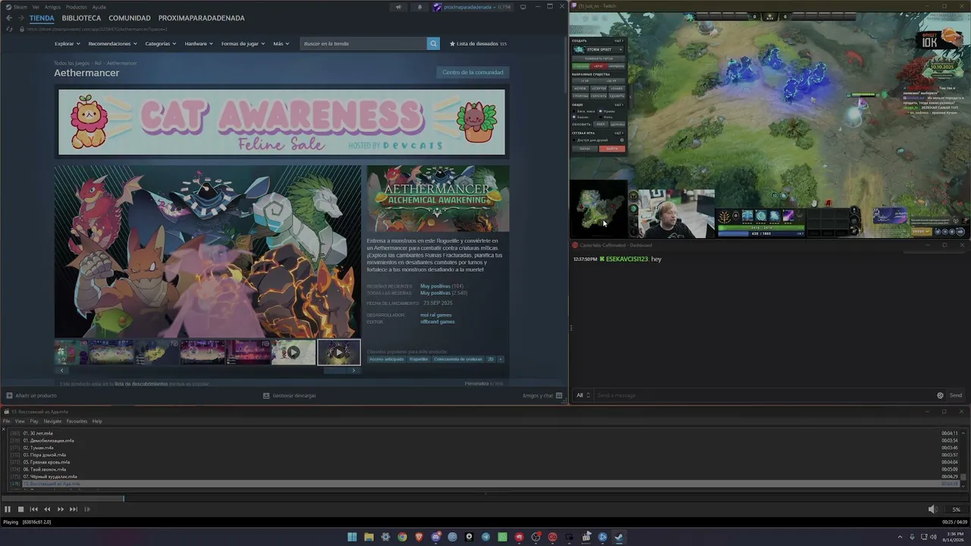
Task: Pause playback in the media player
Action: (8, 510)
